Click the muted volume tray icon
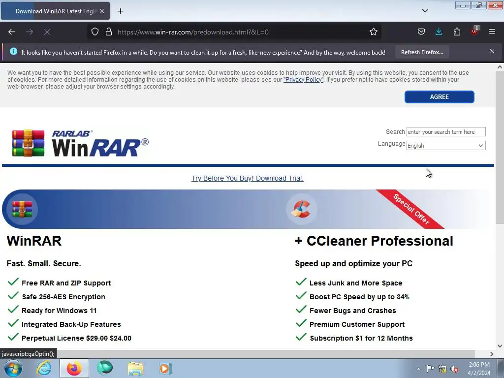The height and width of the screenshot is (378, 504). point(454,369)
